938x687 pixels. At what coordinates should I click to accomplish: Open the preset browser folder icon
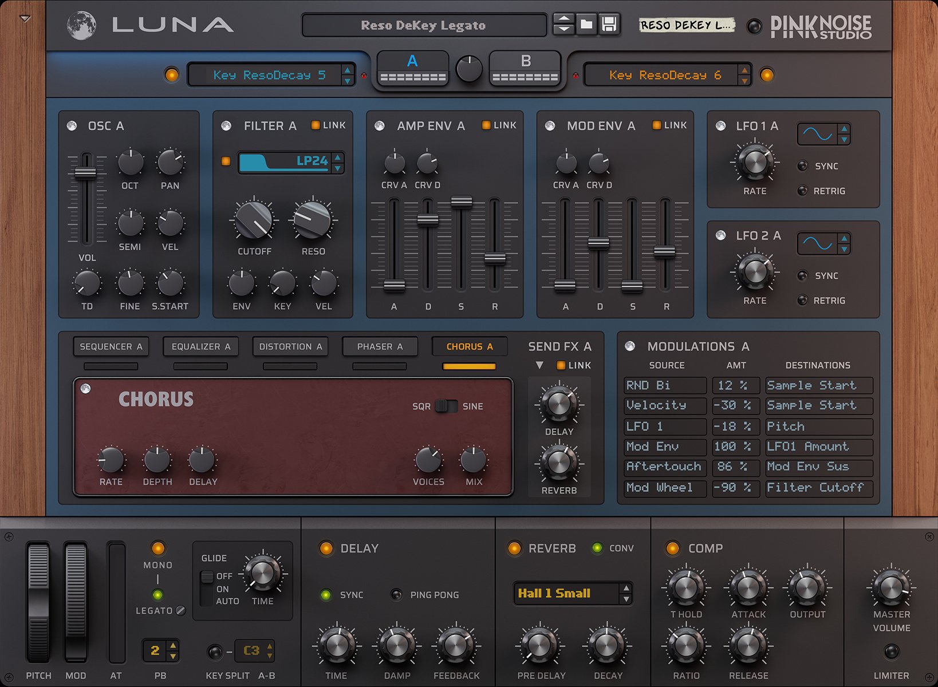(586, 25)
